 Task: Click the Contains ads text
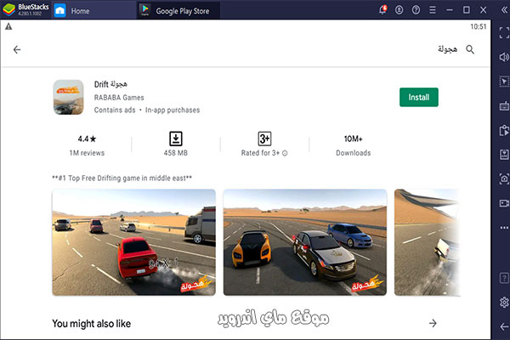115,110
